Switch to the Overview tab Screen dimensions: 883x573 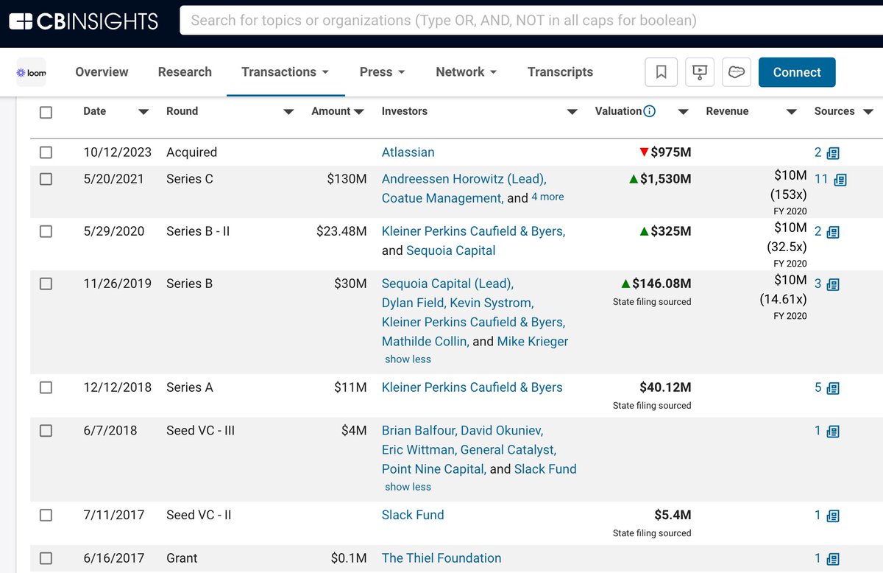click(x=102, y=71)
